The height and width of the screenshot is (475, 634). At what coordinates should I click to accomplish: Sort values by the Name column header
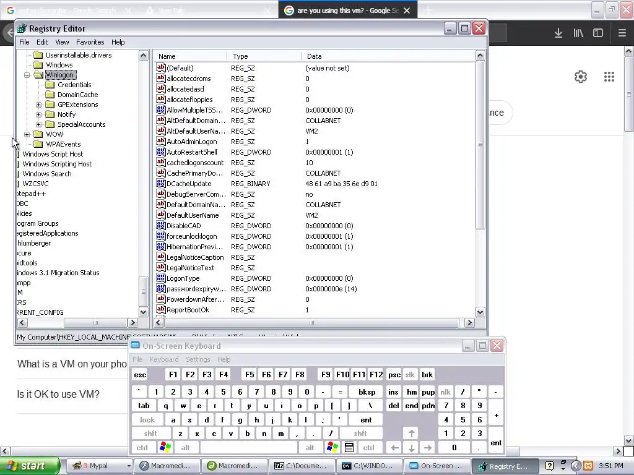(x=189, y=56)
